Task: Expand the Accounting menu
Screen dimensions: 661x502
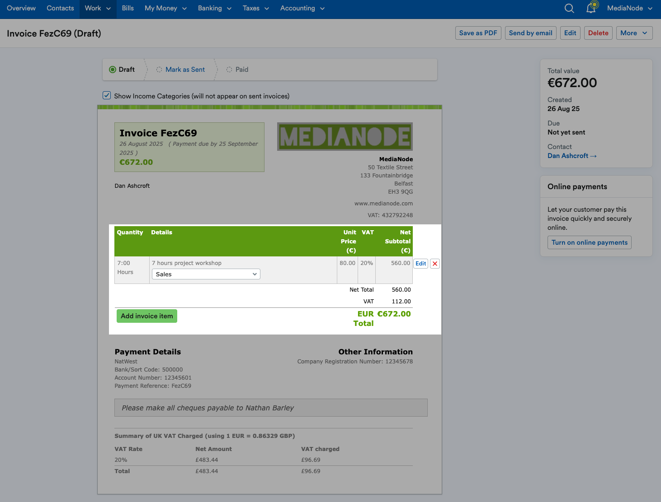Action: pyautogui.click(x=302, y=8)
